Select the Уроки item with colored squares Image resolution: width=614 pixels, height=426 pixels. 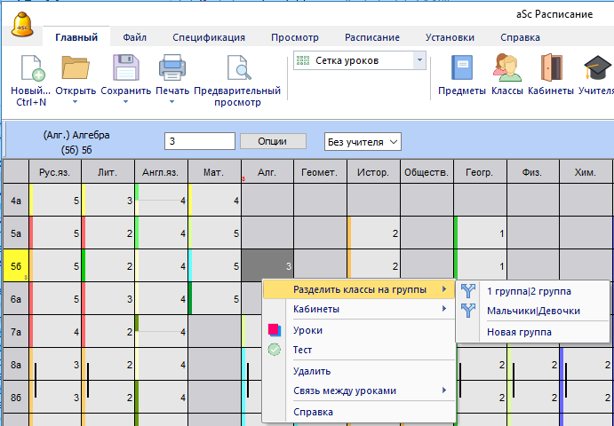307,330
